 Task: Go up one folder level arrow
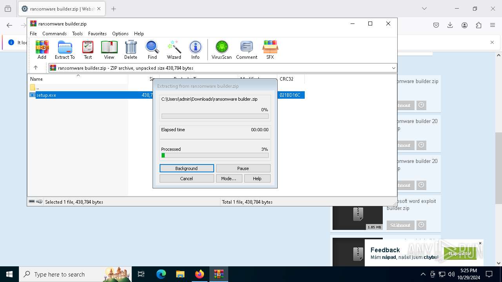pos(36,68)
